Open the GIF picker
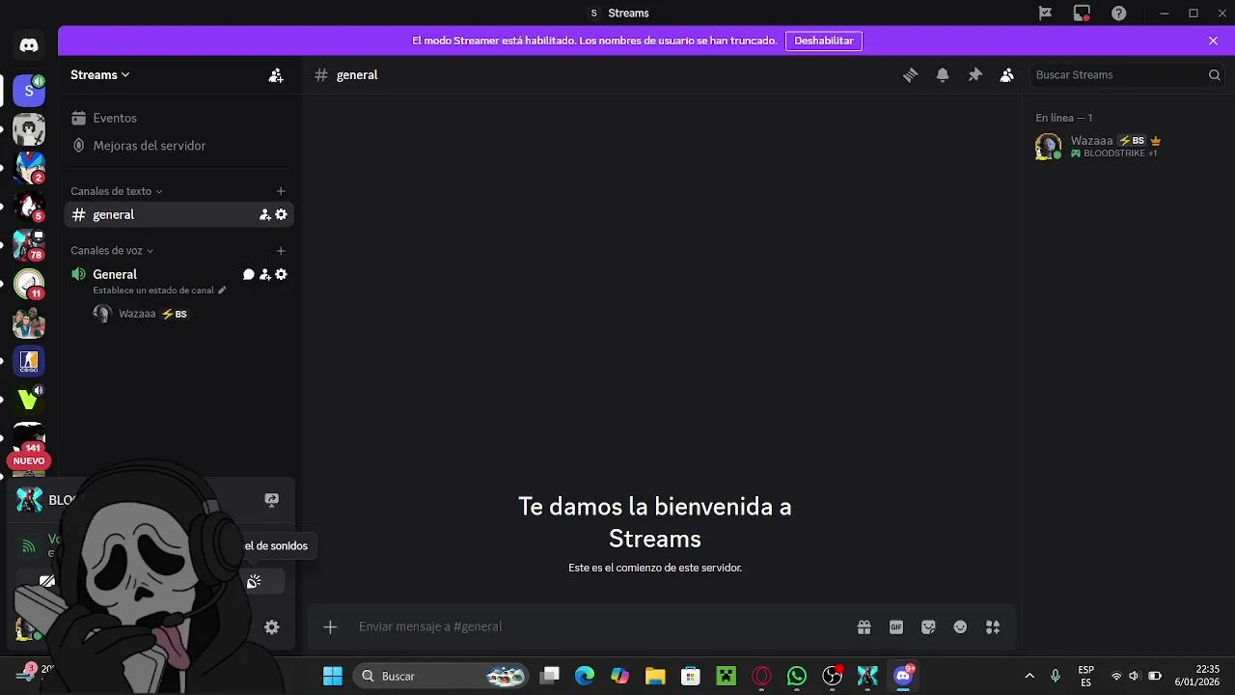 (x=896, y=627)
